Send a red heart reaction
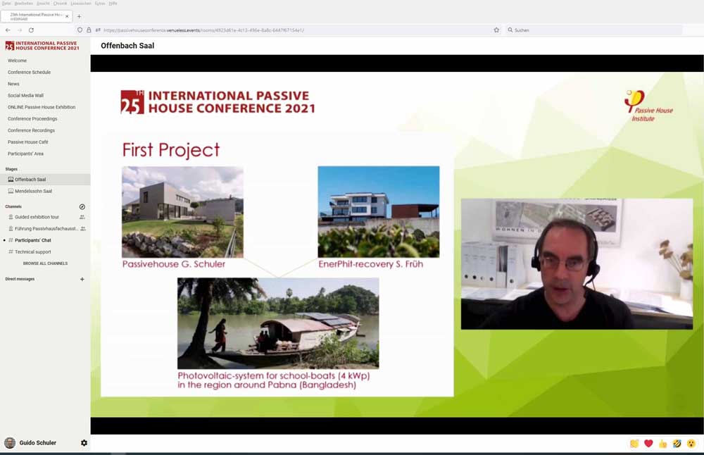Screen dimensions: 704x455 648,444
